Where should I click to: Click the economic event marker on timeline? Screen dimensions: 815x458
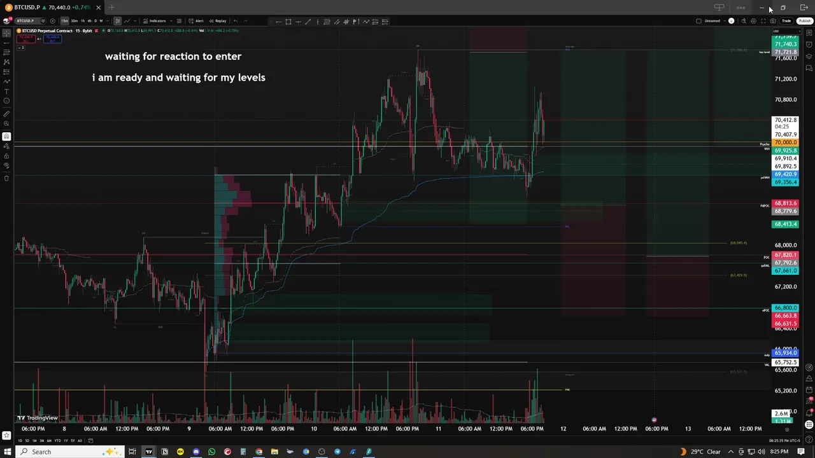tap(654, 420)
